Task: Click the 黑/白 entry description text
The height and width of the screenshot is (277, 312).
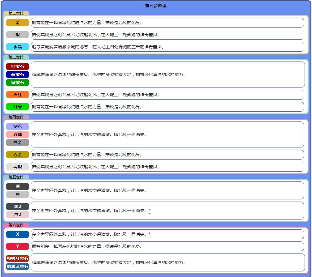Action: [89, 190]
